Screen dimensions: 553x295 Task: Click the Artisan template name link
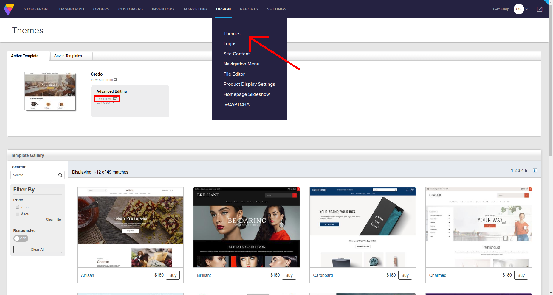[87, 275]
